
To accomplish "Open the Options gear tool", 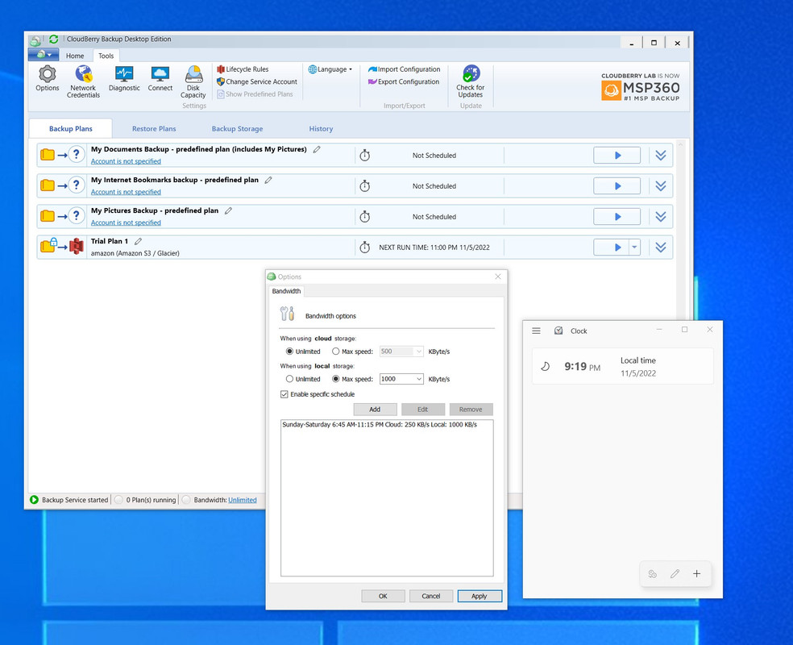I will (x=47, y=78).
